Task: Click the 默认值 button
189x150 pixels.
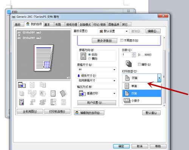Action: [151, 113]
